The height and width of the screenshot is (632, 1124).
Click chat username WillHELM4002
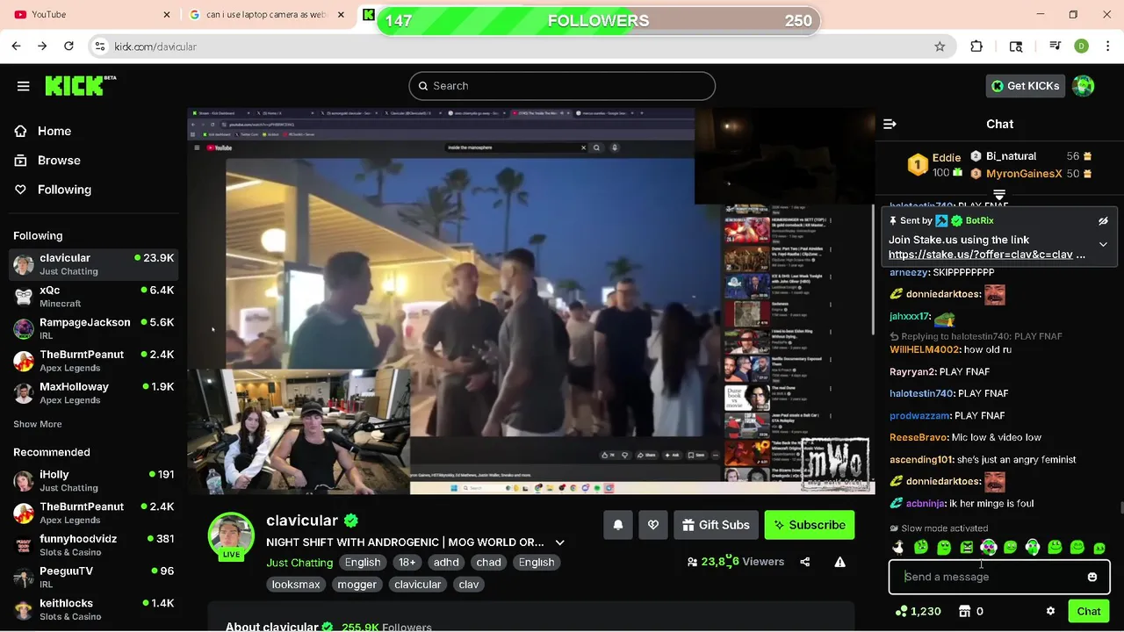pyautogui.click(x=925, y=350)
